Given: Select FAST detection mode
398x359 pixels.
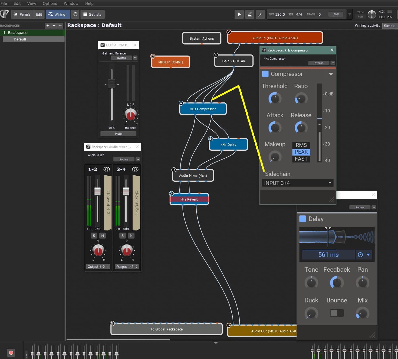Looking at the screenshot, I should (301, 159).
